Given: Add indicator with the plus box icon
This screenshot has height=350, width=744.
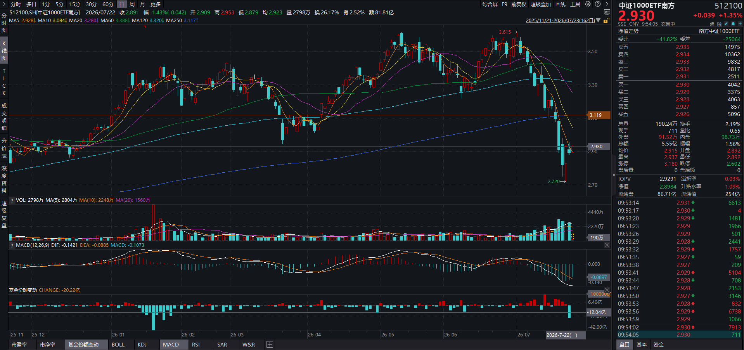Looking at the screenshot, I should point(270,345).
